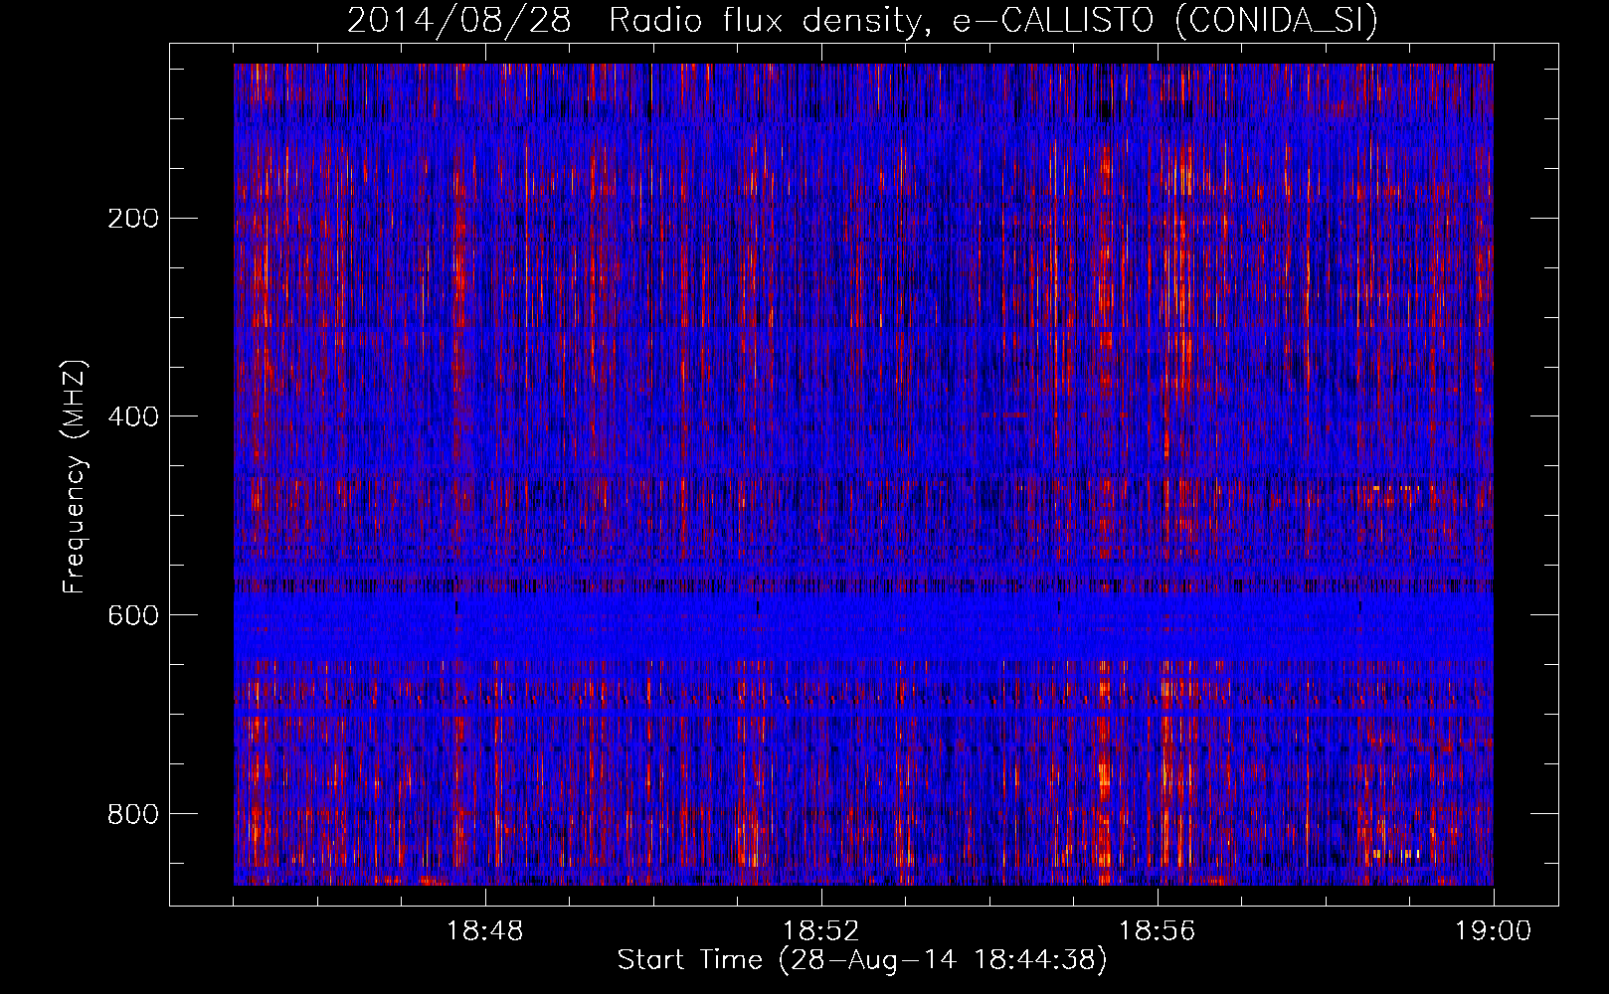The height and width of the screenshot is (994, 1609).
Task: Click the '18:48' time tick label
Action: coord(485,931)
